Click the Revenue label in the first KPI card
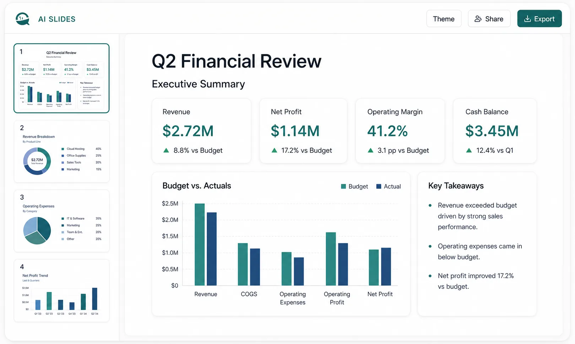Image resolution: width=575 pixels, height=344 pixels. (x=176, y=112)
